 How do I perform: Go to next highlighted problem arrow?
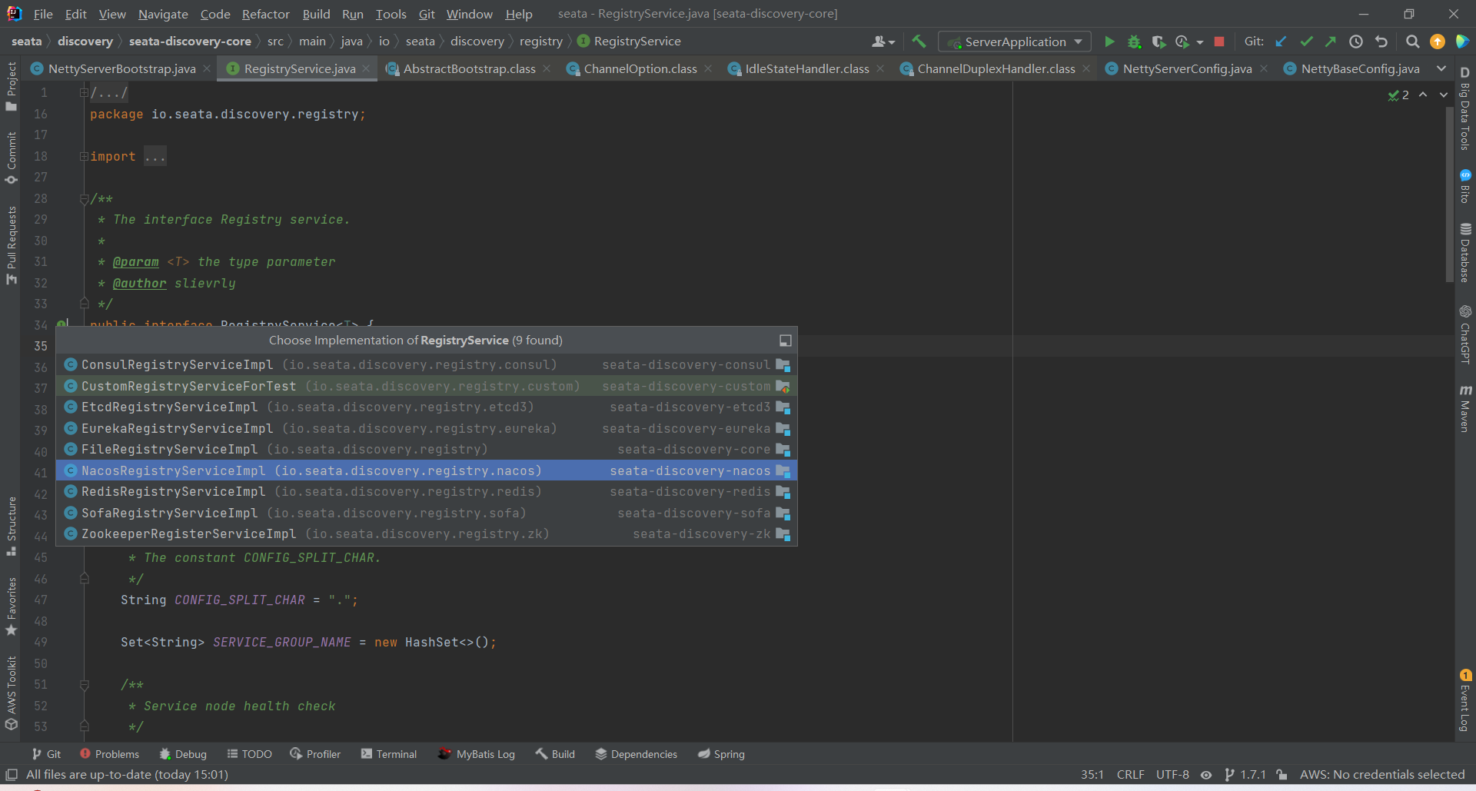click(x=1443, y=95)
